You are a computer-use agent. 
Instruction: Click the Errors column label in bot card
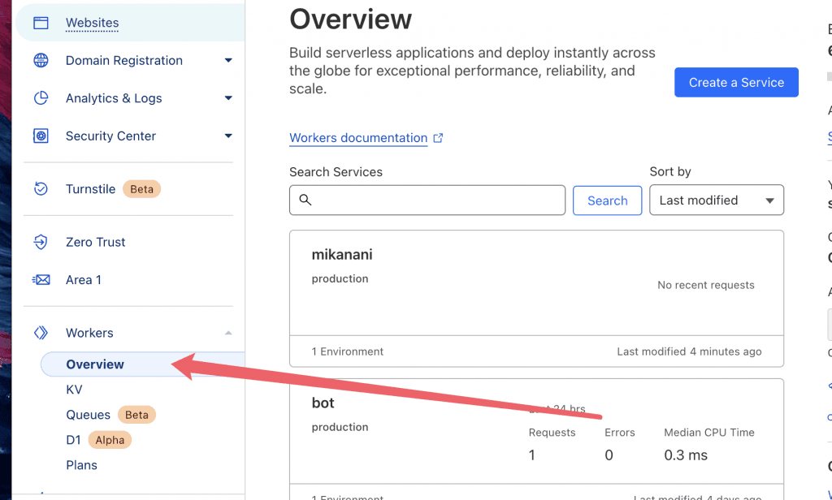619,432
